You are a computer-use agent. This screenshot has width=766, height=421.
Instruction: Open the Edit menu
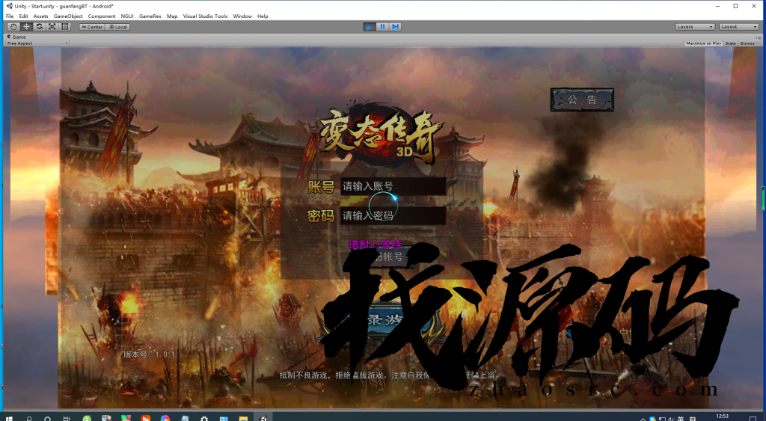click(23, 16)
